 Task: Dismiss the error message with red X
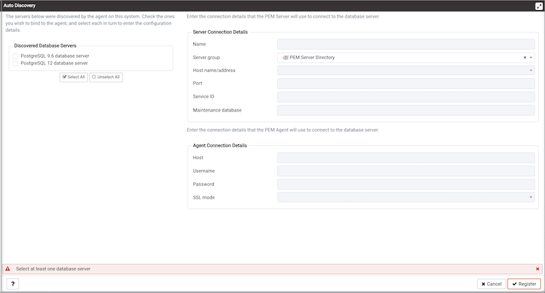(x=538, y=269)
